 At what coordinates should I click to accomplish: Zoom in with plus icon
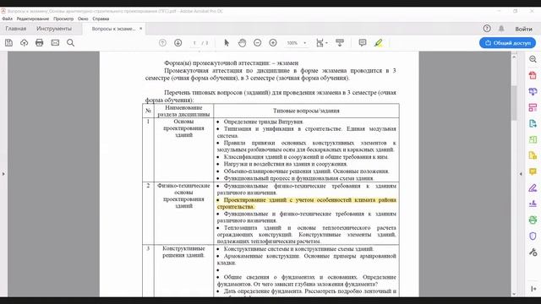click(x=273, y=43)
